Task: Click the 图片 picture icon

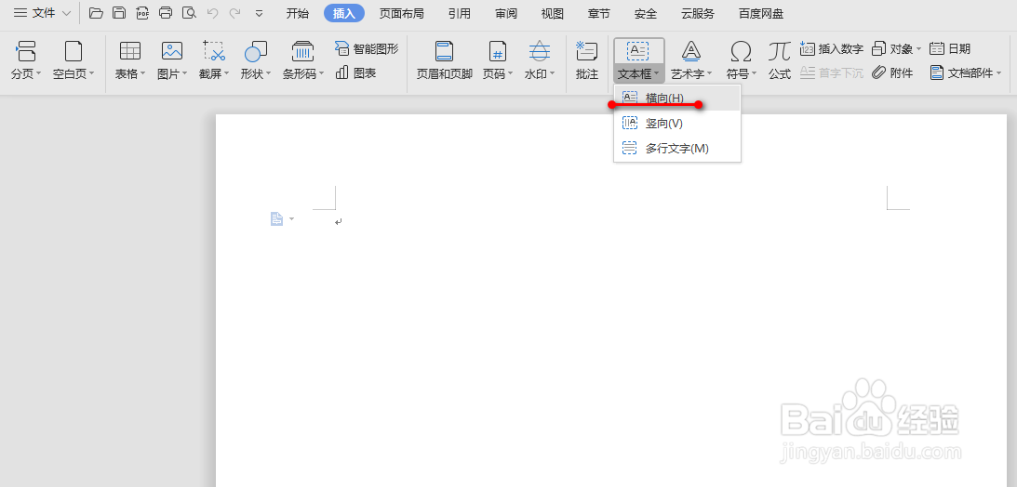Action: (172, 50)
